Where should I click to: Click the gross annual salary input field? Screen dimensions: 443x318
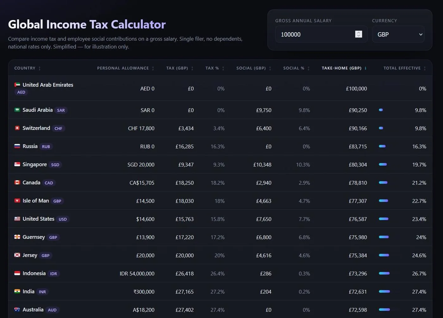(321, 34)
